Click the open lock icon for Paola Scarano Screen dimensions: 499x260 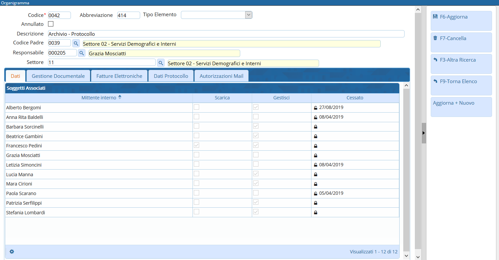pyautogui.click(x=315, y=193)
